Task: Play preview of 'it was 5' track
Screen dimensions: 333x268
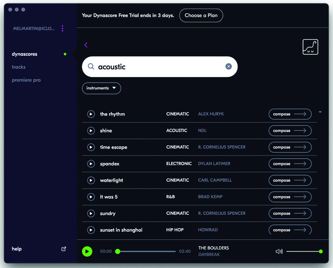Action: (91, 197)
